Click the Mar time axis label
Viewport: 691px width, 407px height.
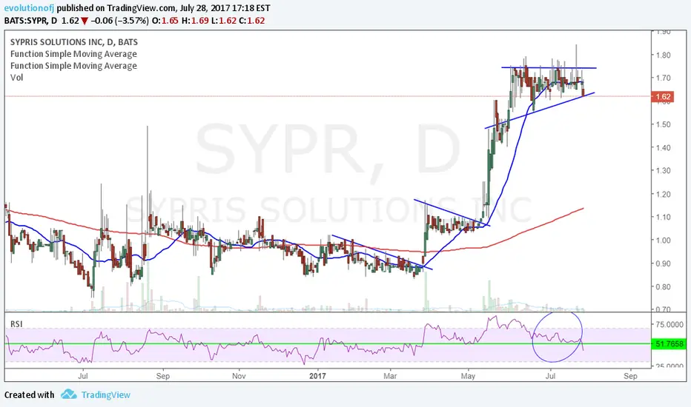click(x=391, y=376)
